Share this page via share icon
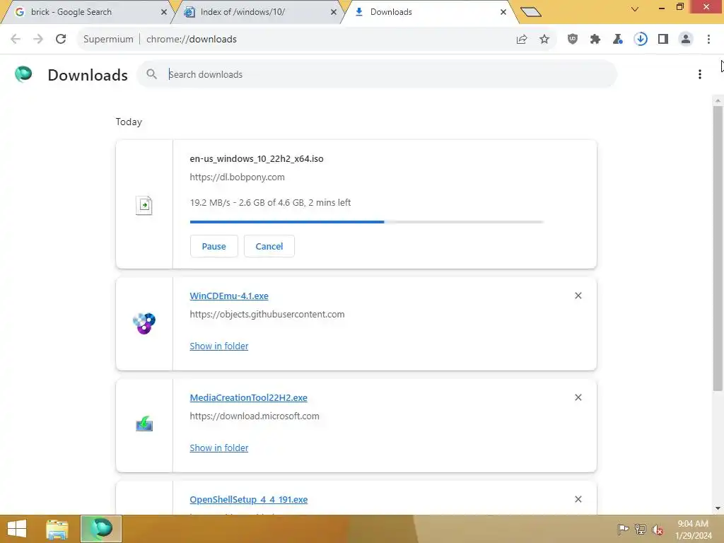Image resolution: width=724 pixels, height=543 pixels. pos(522,40)
